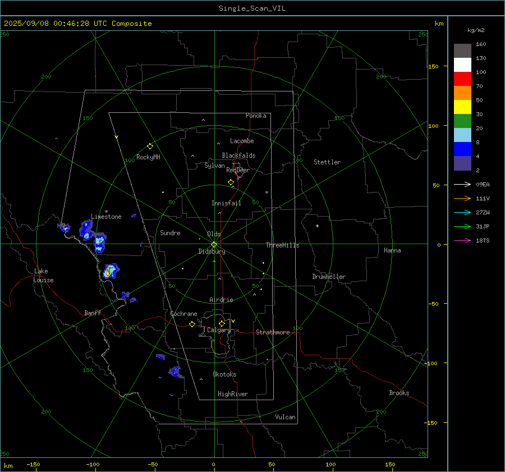
Task: Click the blue storm cell west of Okotoks
Action: (175, 372)
